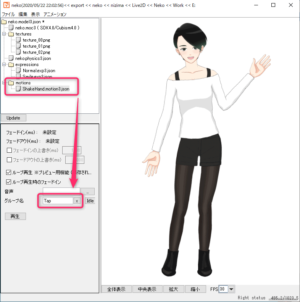Enable the fade-out overwrite checkbox
Viewport: 300px width, 302px height.
(10, 160)
